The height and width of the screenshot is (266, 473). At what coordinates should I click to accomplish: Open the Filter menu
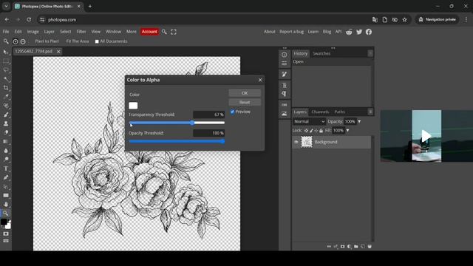81,32
